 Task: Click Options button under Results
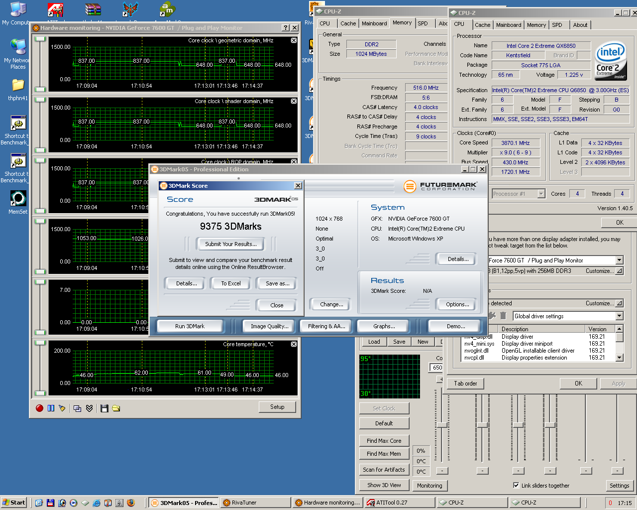tap(457, 304)
